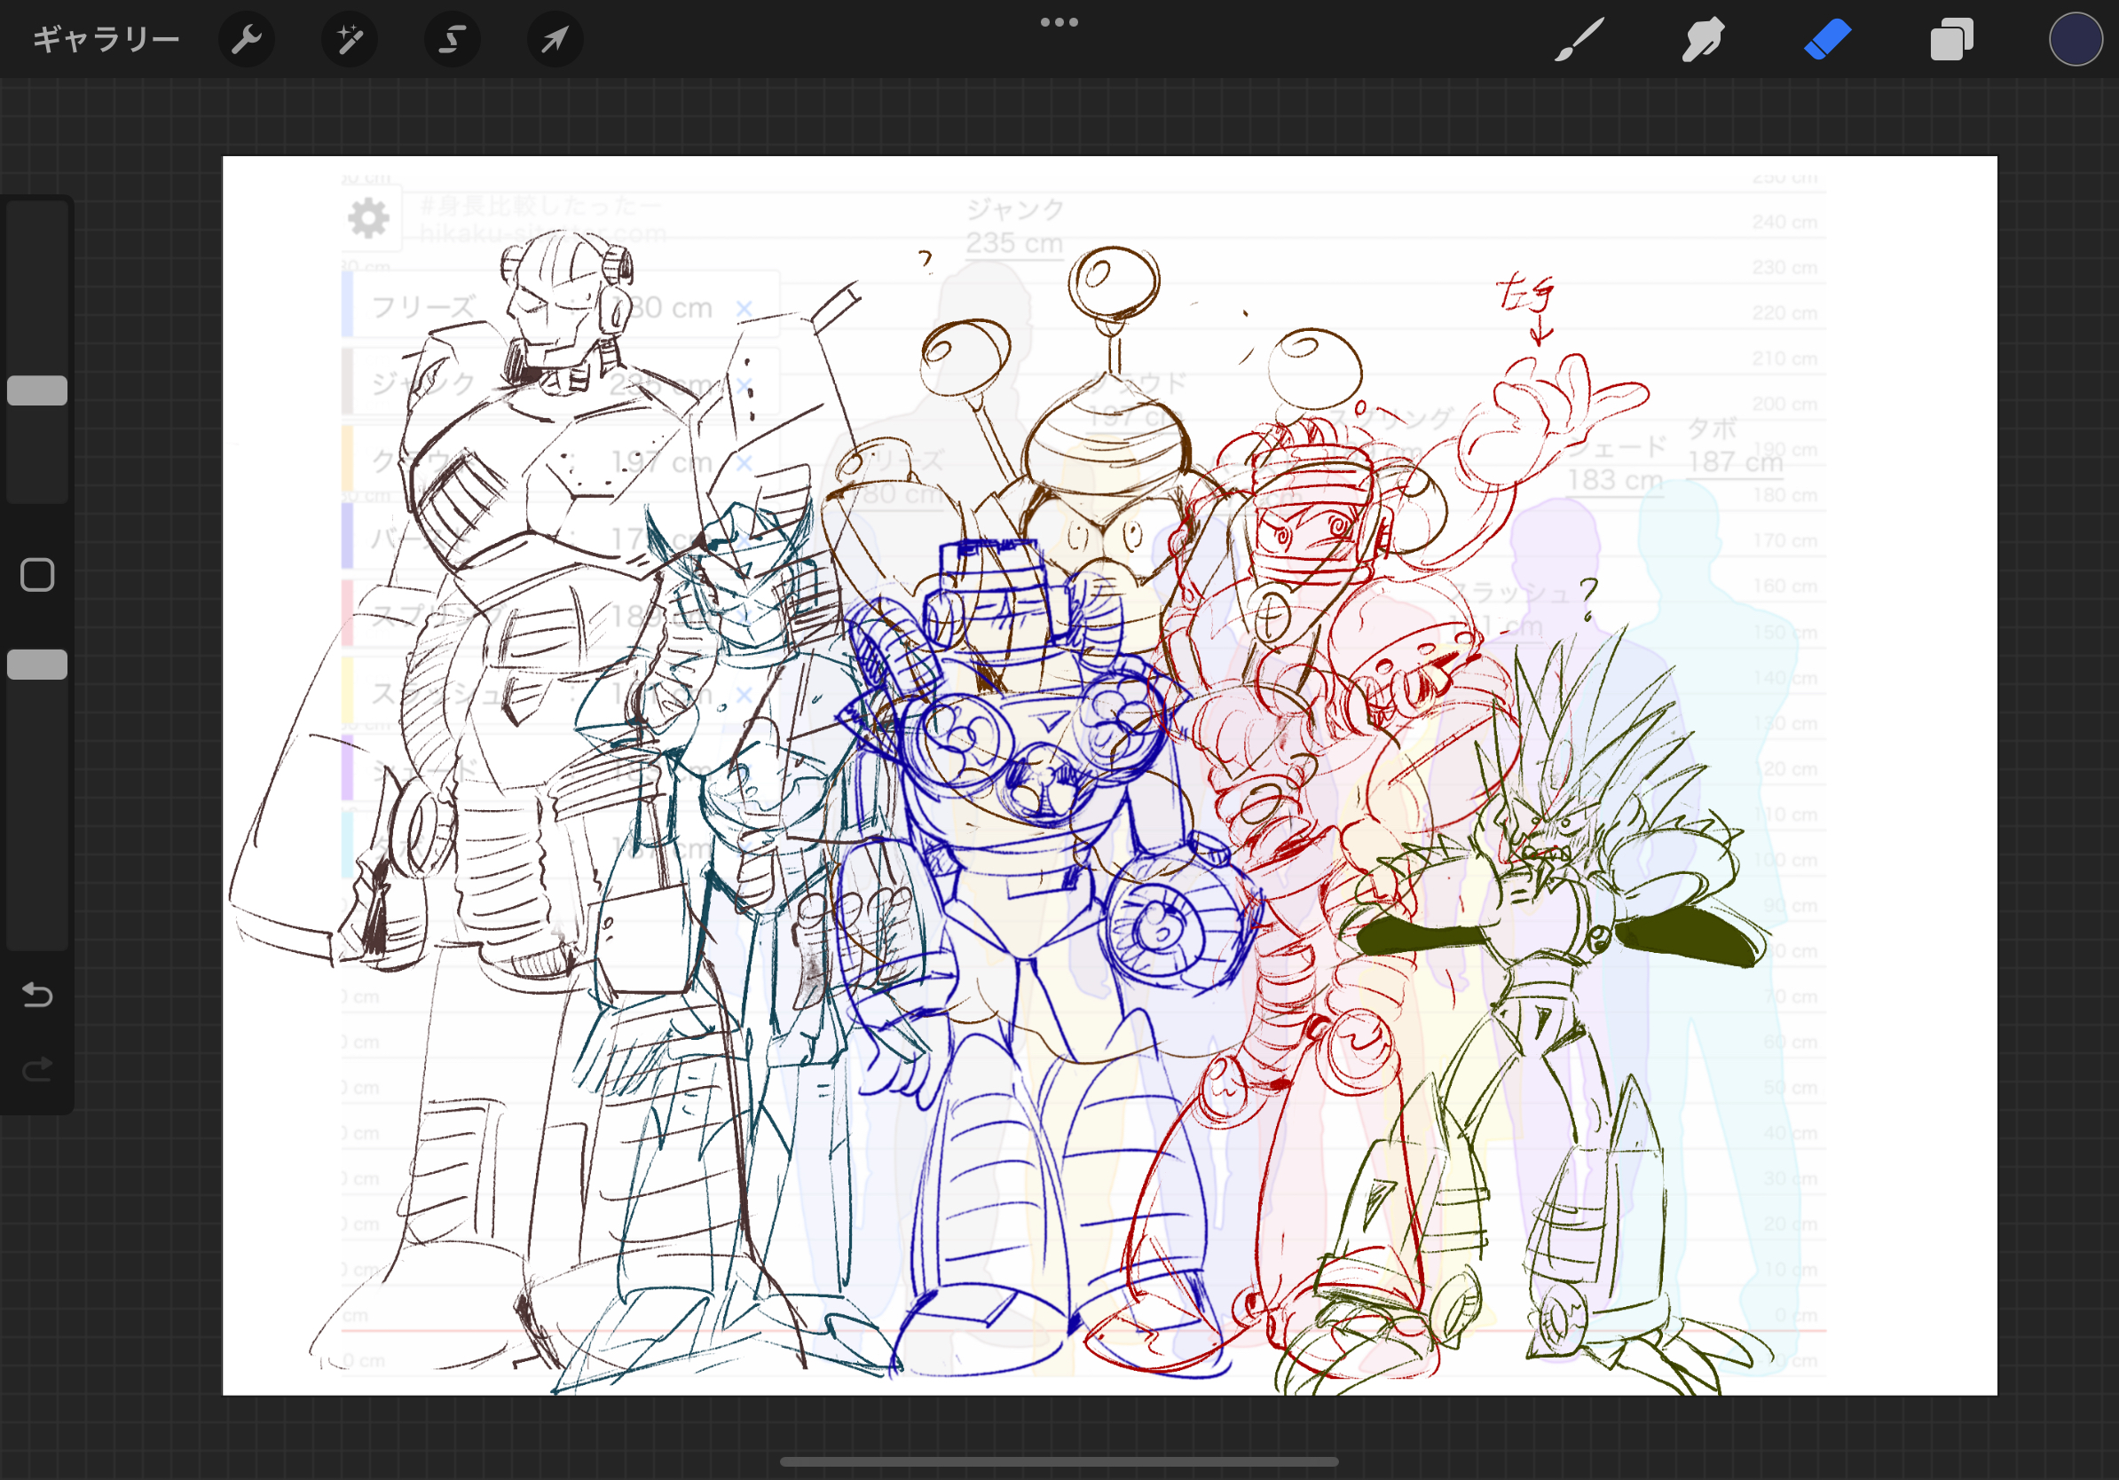2119x1480 pixels.
Task: Click the "183 cm" height label on canvas
Action: (1615, 480)
